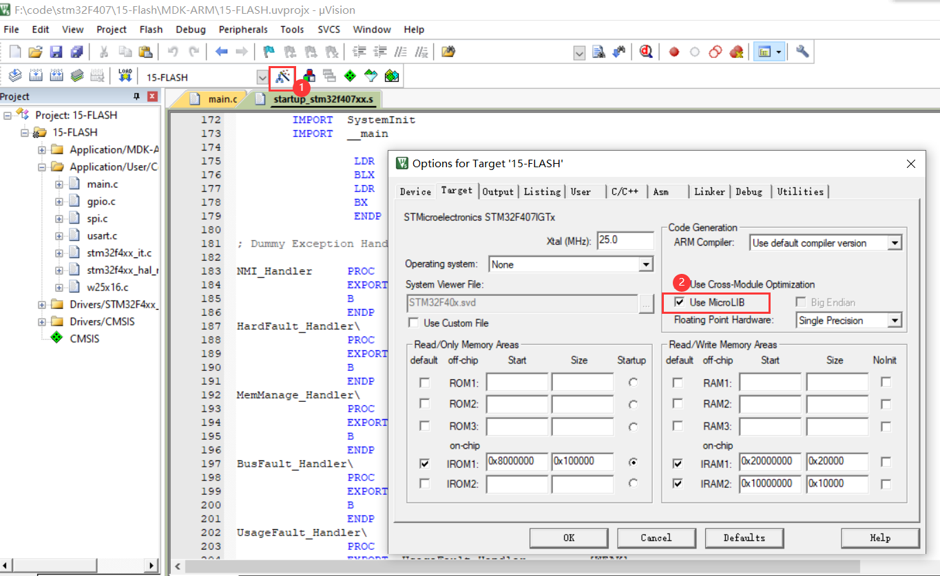This screenshot has width=940, height=576.
Task: Toggle the Use MicroLIB checkbox
Action: [680, 302]
